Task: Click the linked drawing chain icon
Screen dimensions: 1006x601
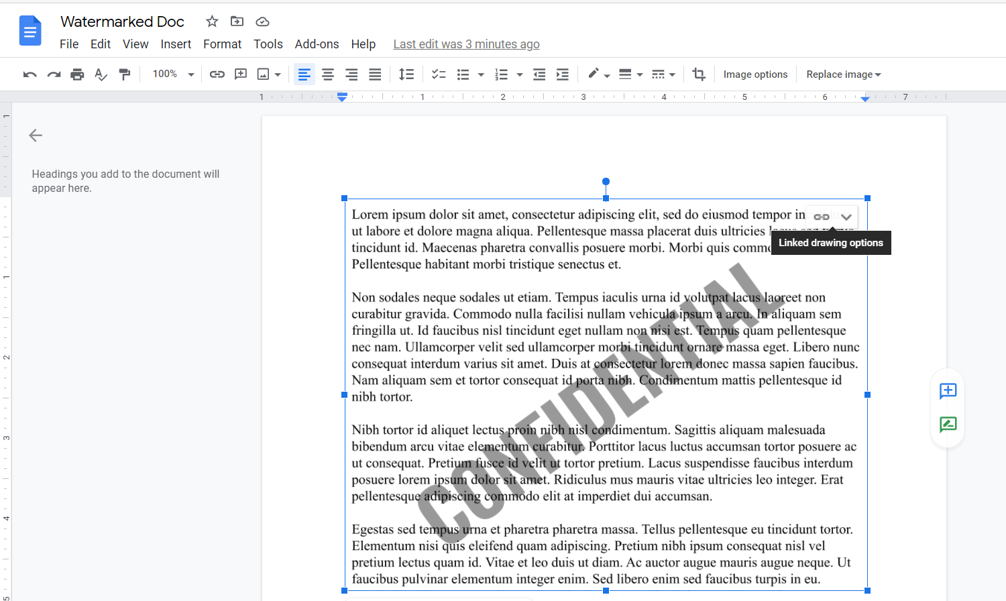Action: click(x=822, y=217)
